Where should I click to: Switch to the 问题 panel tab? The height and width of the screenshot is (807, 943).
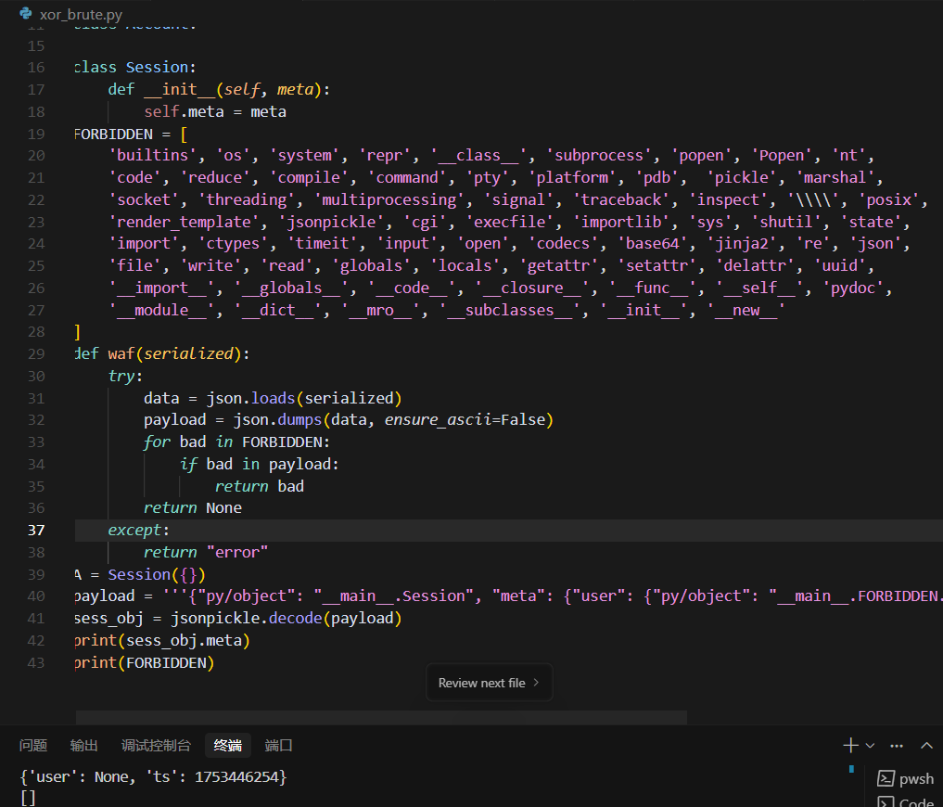click(x=33, y=746)
